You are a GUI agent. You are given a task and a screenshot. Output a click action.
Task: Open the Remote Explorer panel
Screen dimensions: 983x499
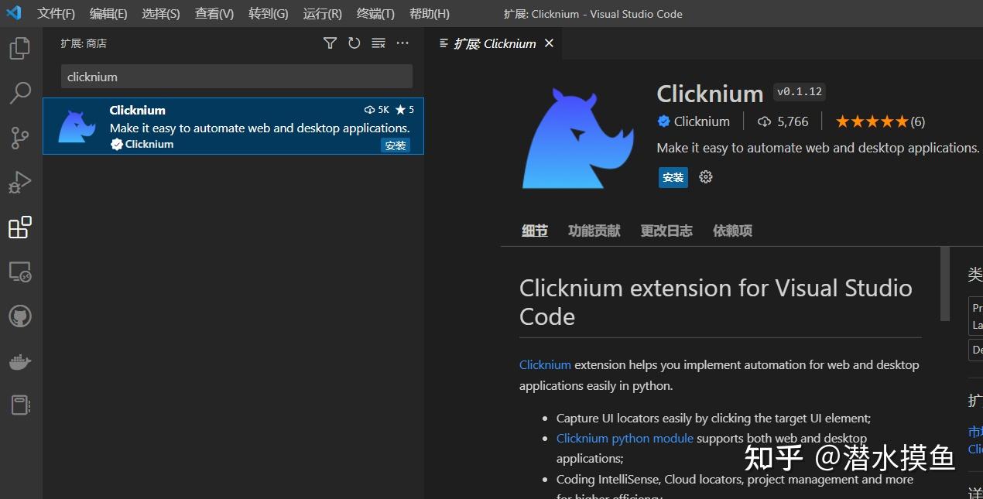19,272
